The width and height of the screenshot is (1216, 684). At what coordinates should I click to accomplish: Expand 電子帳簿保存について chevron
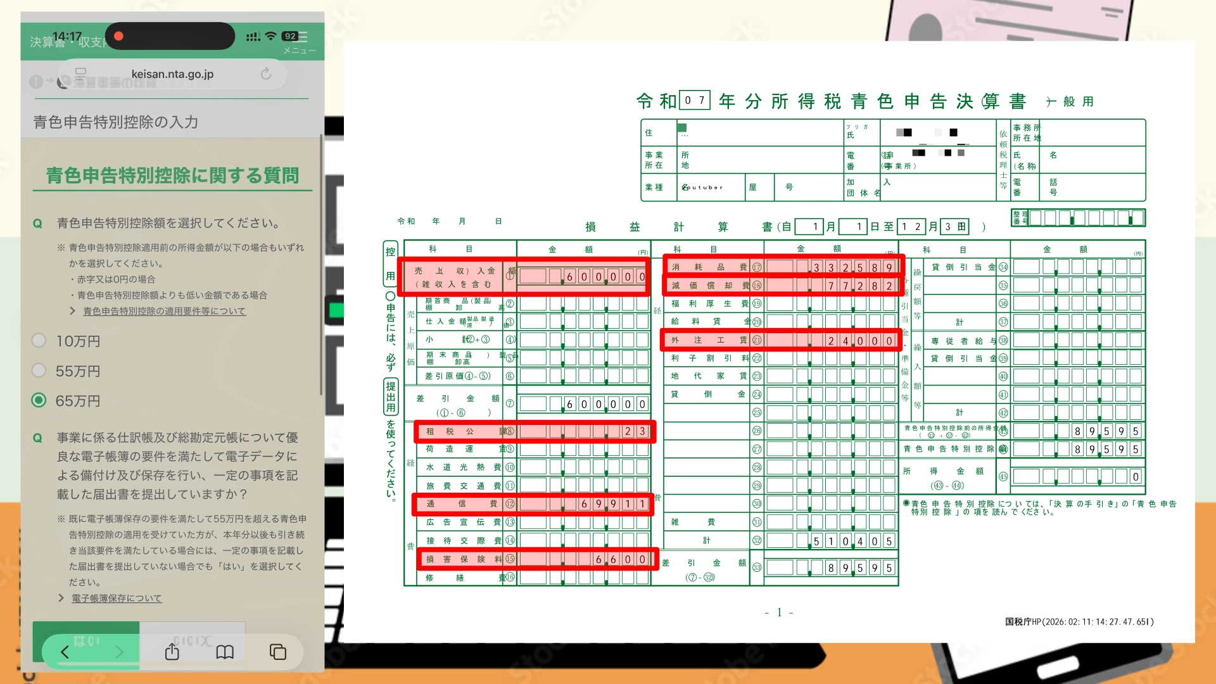(x=61, y=598)
